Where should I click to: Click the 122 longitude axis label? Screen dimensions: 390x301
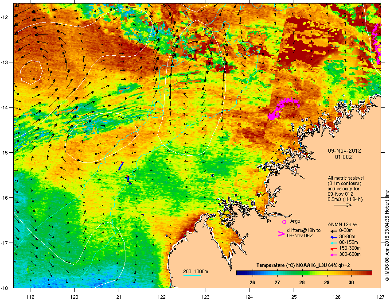pos(162,297)
